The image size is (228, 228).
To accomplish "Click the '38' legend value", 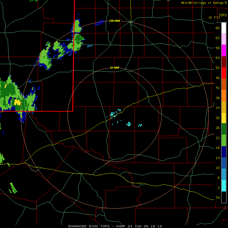I will 218,98.
